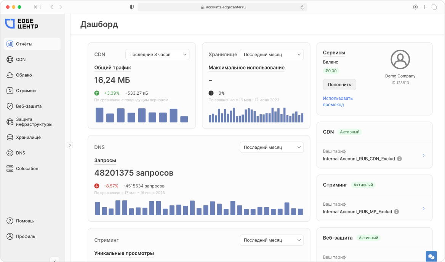The height and width of the screenshot is (262, 445).
Task: Open the support chat bubble
Action: coord(431,256)
